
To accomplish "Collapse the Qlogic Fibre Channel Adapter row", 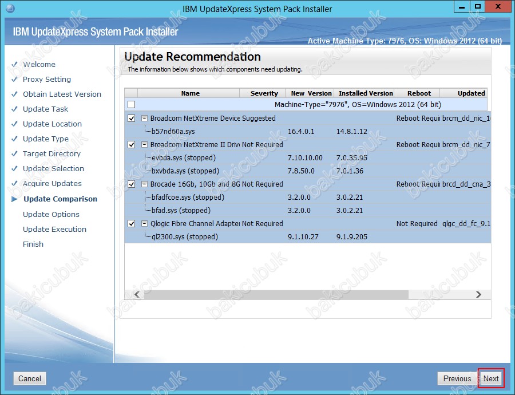I will (x=144, y=223).
